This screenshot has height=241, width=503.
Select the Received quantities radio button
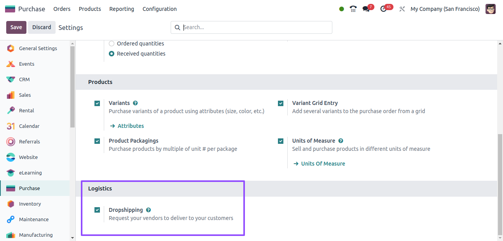112,54
